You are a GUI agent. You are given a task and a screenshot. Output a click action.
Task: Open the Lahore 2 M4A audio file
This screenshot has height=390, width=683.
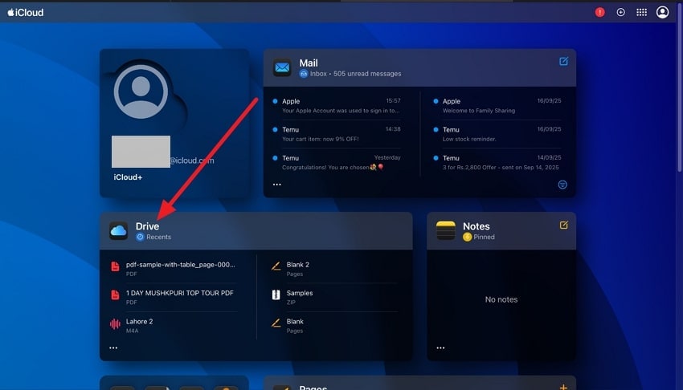[174, 326]
